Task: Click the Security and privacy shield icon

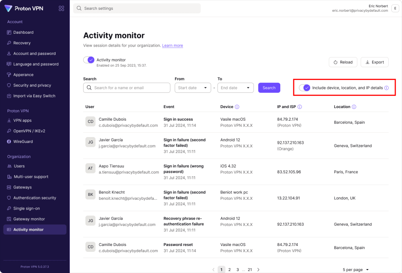Action: 9,85
